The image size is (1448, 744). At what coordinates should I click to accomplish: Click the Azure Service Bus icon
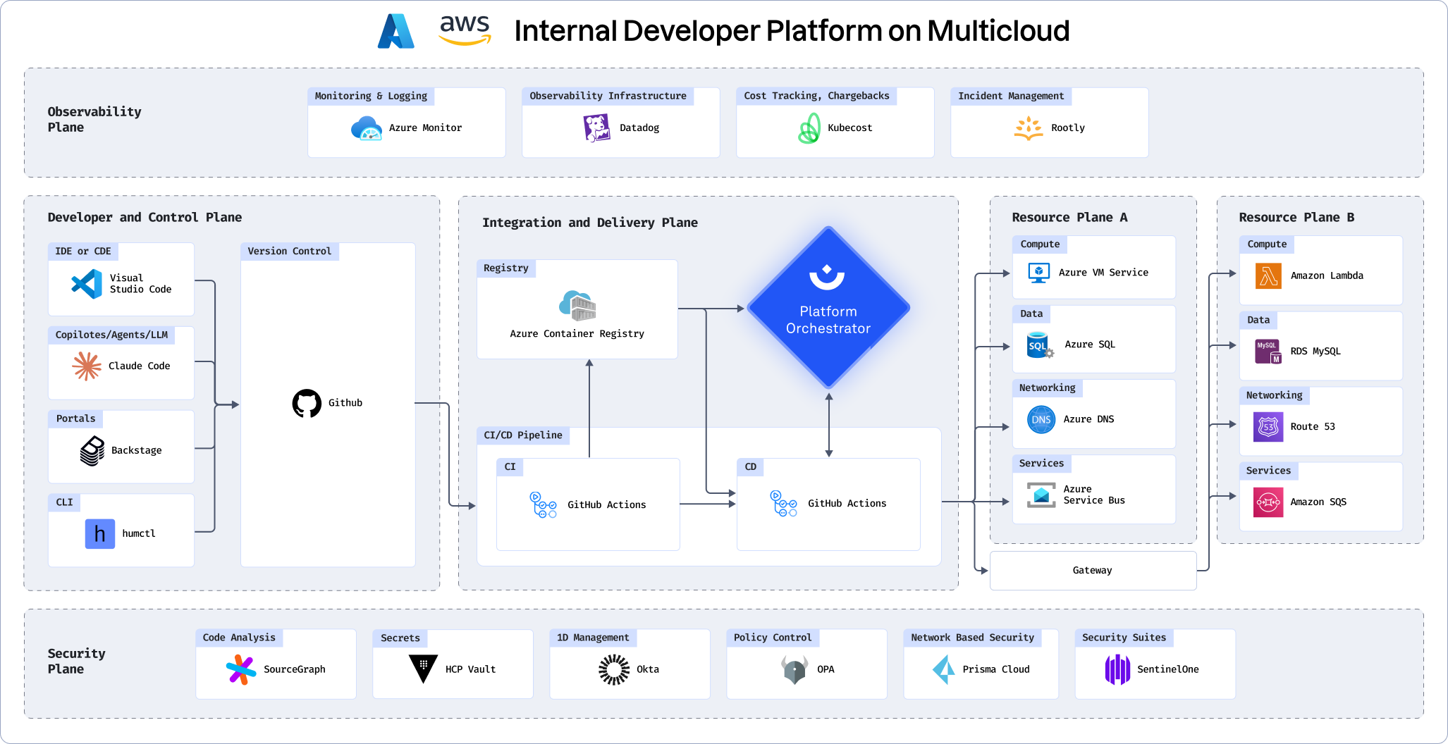pos(1041,495)
